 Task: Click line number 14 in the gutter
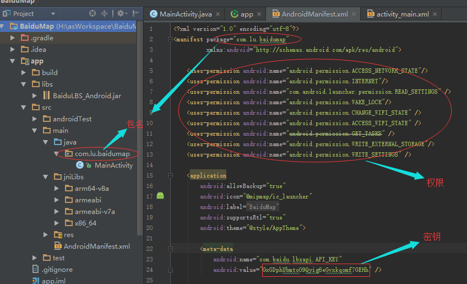pos(149,165)
